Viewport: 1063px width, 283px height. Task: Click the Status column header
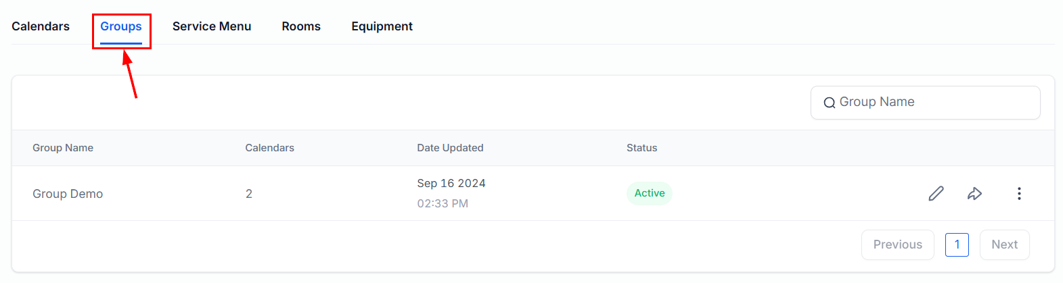coord(641,148)
